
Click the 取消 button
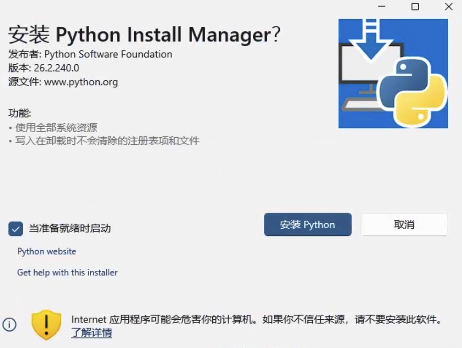tap(404, 225)
